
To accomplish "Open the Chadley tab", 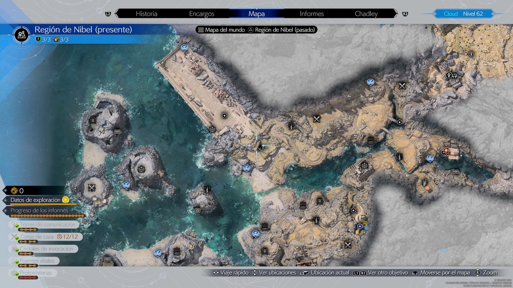I will point(366,14).
